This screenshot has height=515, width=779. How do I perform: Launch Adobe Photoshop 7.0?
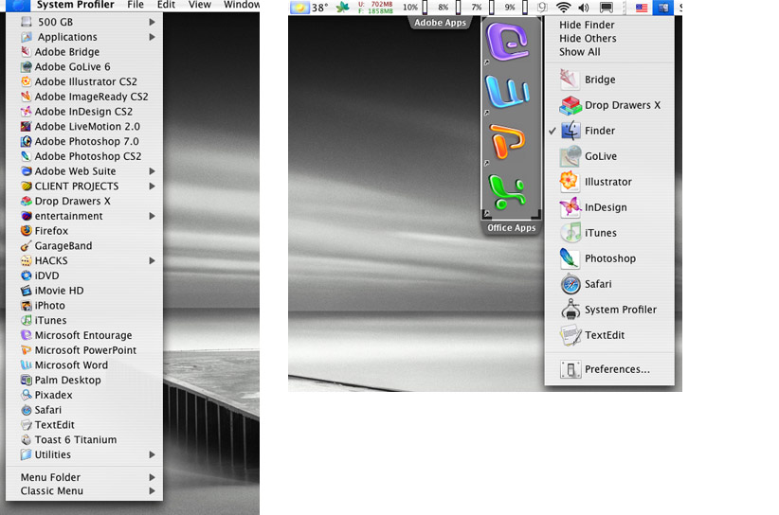pos(84,141)
